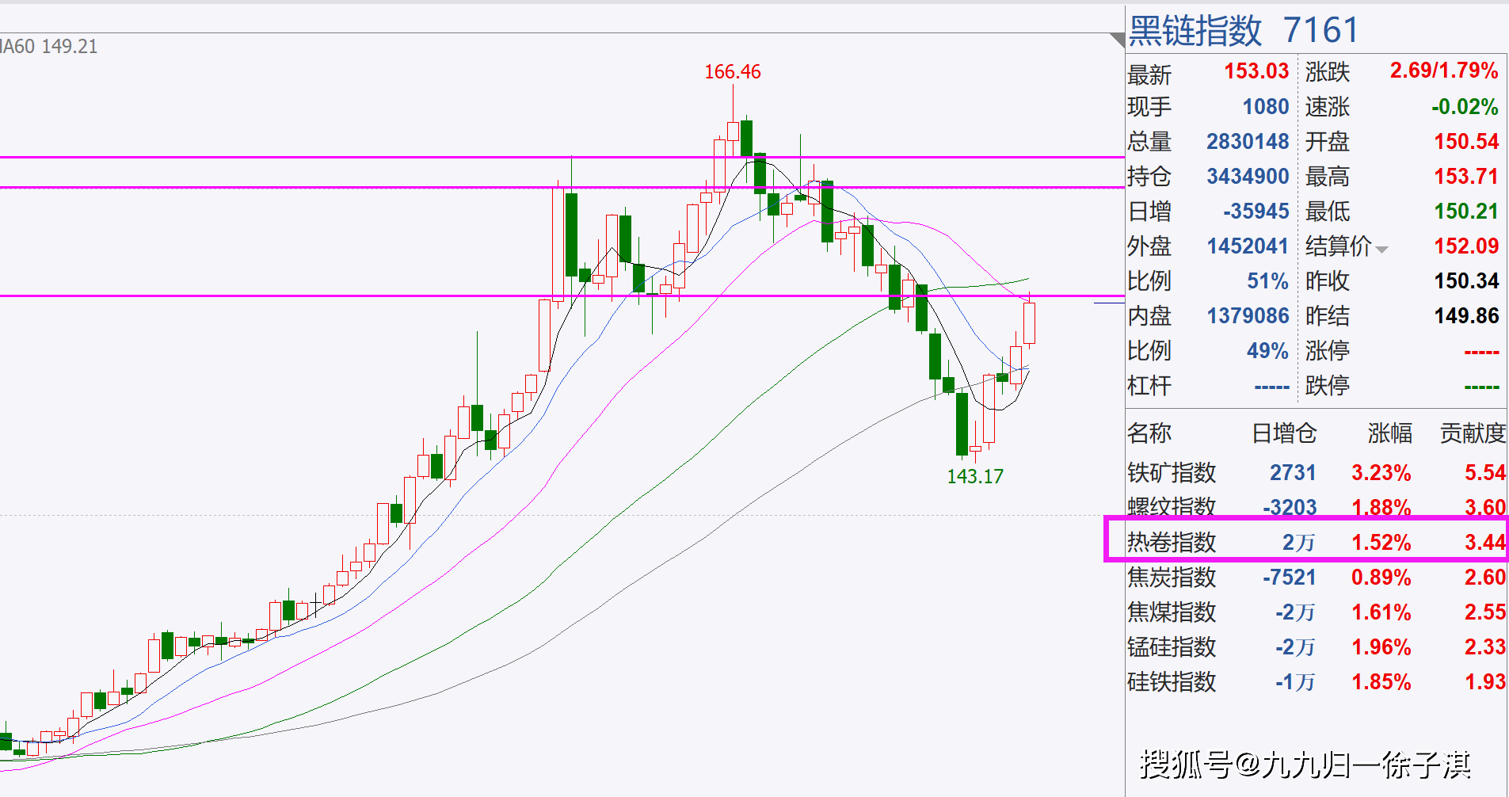Select the 锰硅指数 row
Image resolution: width=1509 pixels, height=797 pixels.
click(1317, 647)
